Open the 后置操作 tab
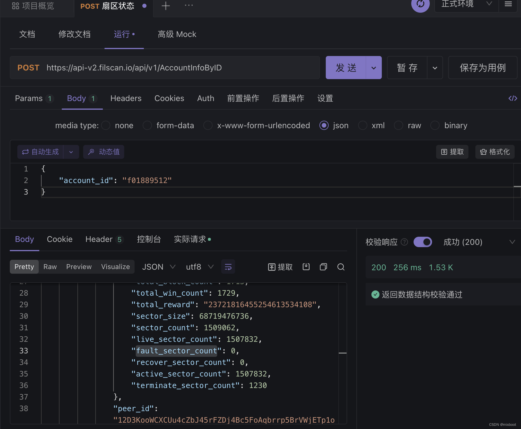521x429 pixels. (x=288, y=98)
